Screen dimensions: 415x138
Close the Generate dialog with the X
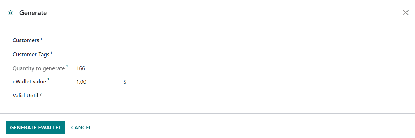[x=405, y=13]
